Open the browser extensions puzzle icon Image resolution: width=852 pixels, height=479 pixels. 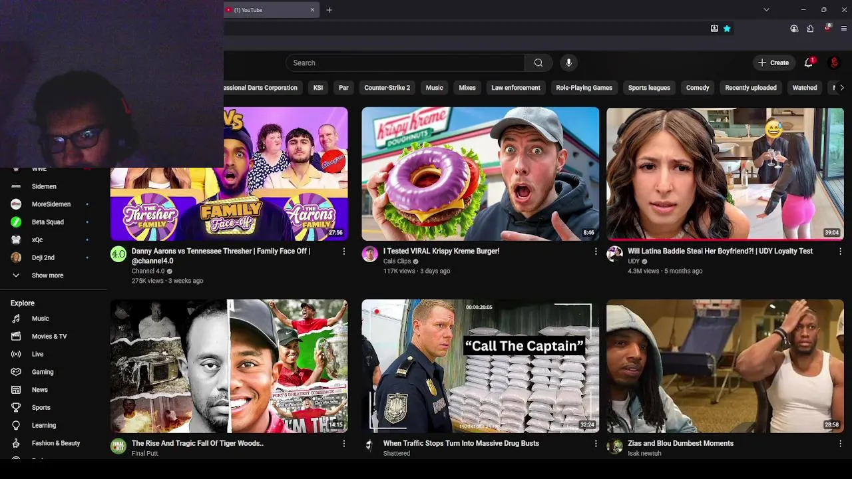pos(810,29)
